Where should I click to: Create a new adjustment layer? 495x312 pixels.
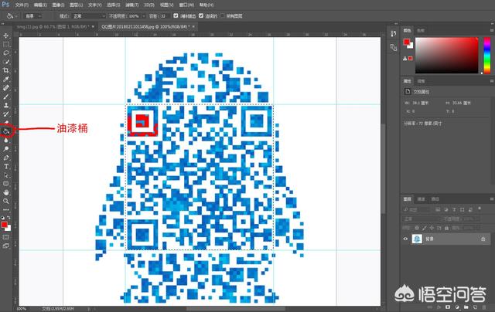click(457, 307)
